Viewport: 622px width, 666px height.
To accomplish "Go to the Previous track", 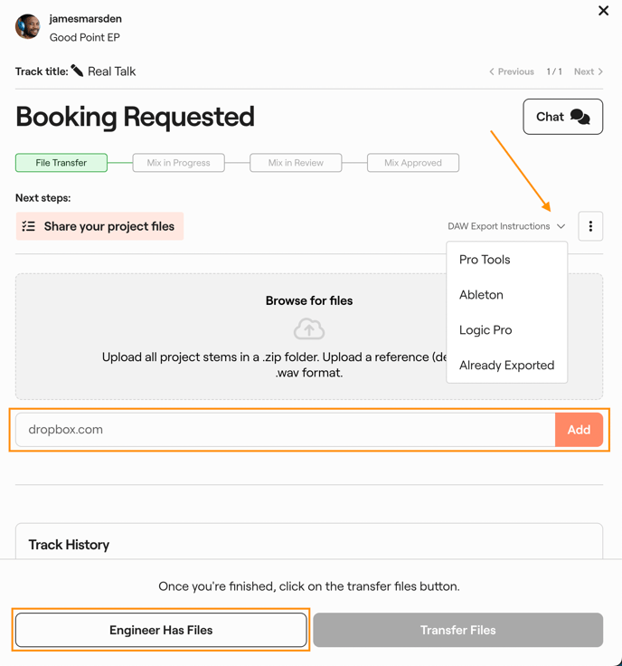I will coord(512,71).
